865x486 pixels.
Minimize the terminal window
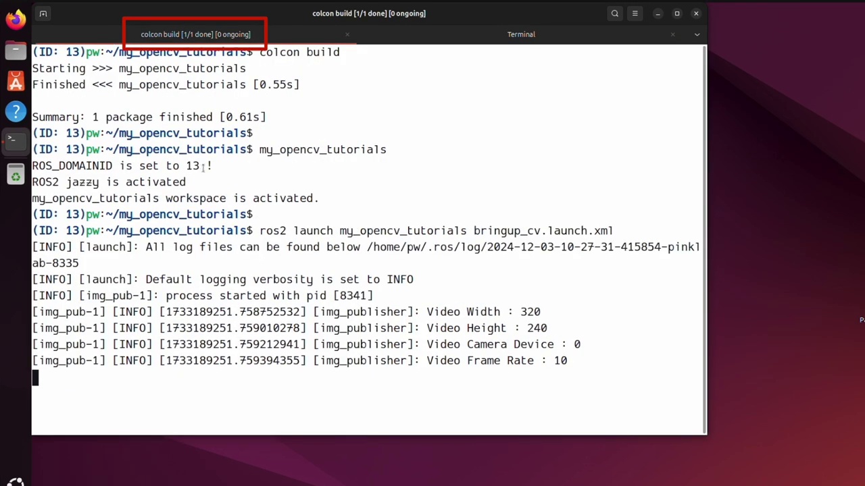tap(658, 13)
